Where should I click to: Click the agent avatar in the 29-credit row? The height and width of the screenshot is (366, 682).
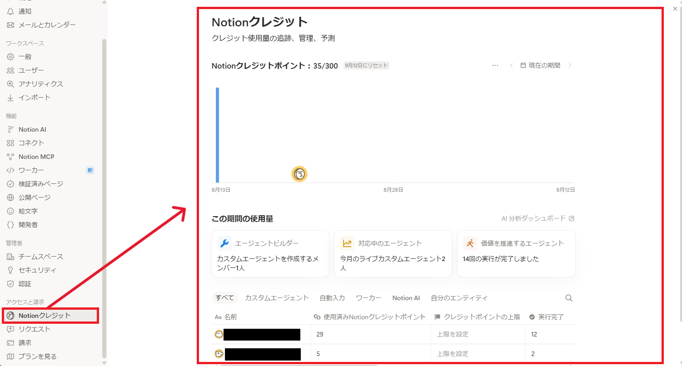219,334
